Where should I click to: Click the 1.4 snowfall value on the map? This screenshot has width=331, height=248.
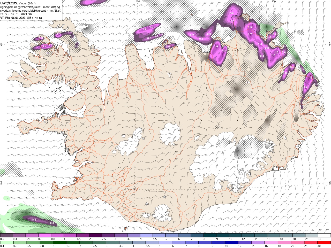(216, 46)
